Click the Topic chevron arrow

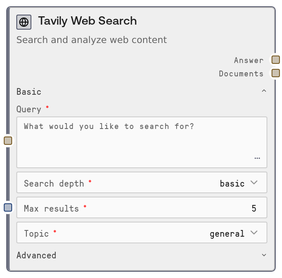254,233
